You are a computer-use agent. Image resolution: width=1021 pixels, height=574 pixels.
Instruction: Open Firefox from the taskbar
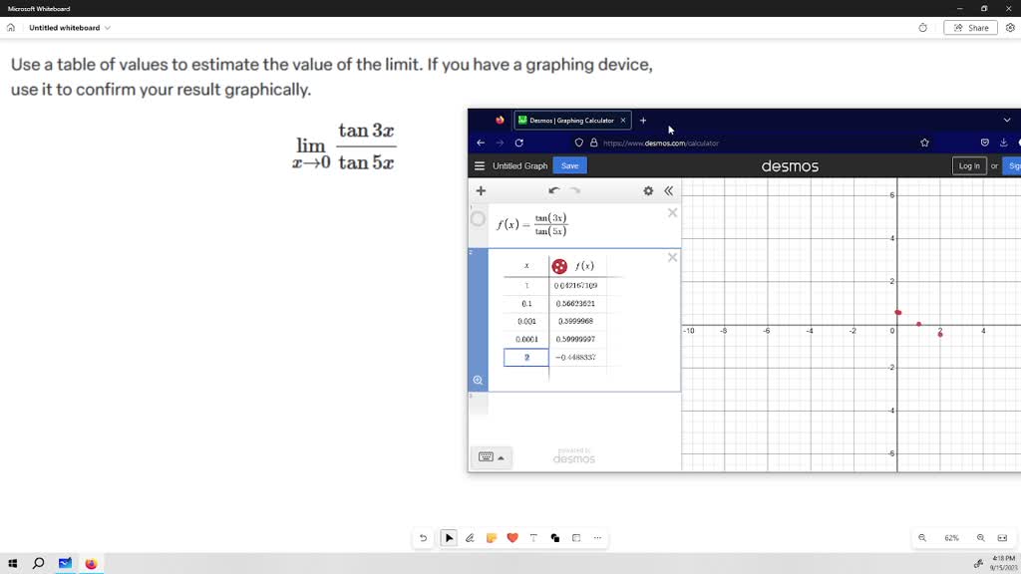[x=91, y=563]
